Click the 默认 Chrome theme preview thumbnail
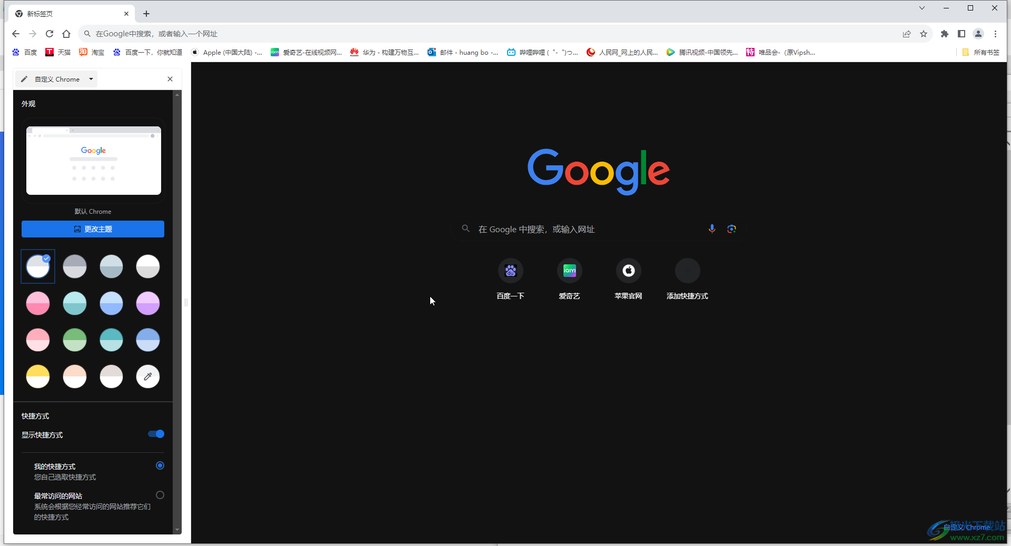Image resolution: width=1011 pixels, height=546 pixels. [94, 161]
